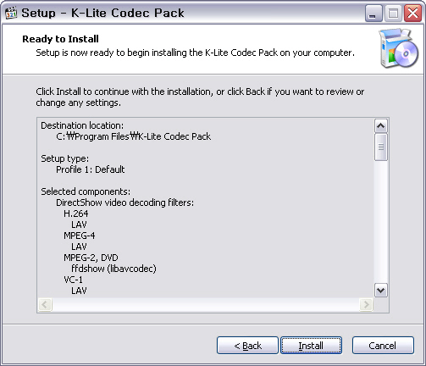Click the installer box and disc graphic
The height and width of the screenshot is (366, 426).
point(399,48)
